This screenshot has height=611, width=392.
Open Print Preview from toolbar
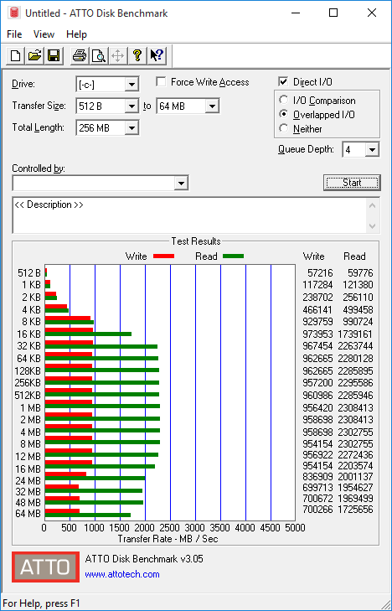[x=99, y=55]
